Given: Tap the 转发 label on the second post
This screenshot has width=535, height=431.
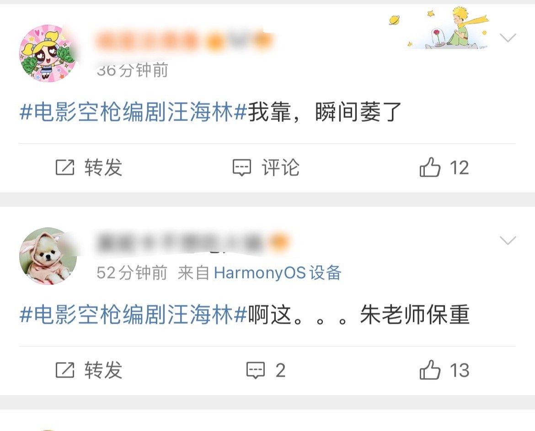Looking at the screenshot, I should [x=103, y=370].
